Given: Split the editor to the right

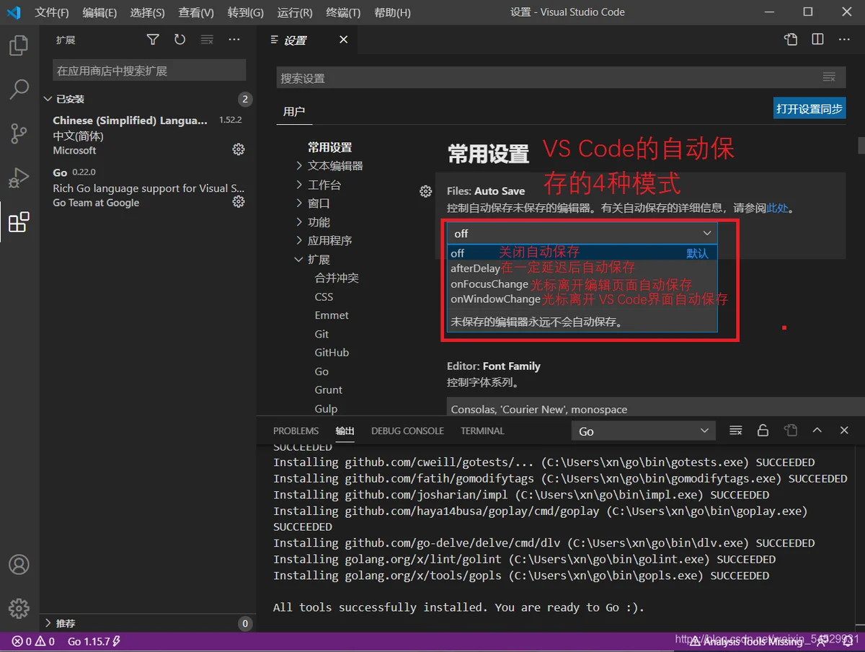Looking at the screenshot, I should point(817,40).
